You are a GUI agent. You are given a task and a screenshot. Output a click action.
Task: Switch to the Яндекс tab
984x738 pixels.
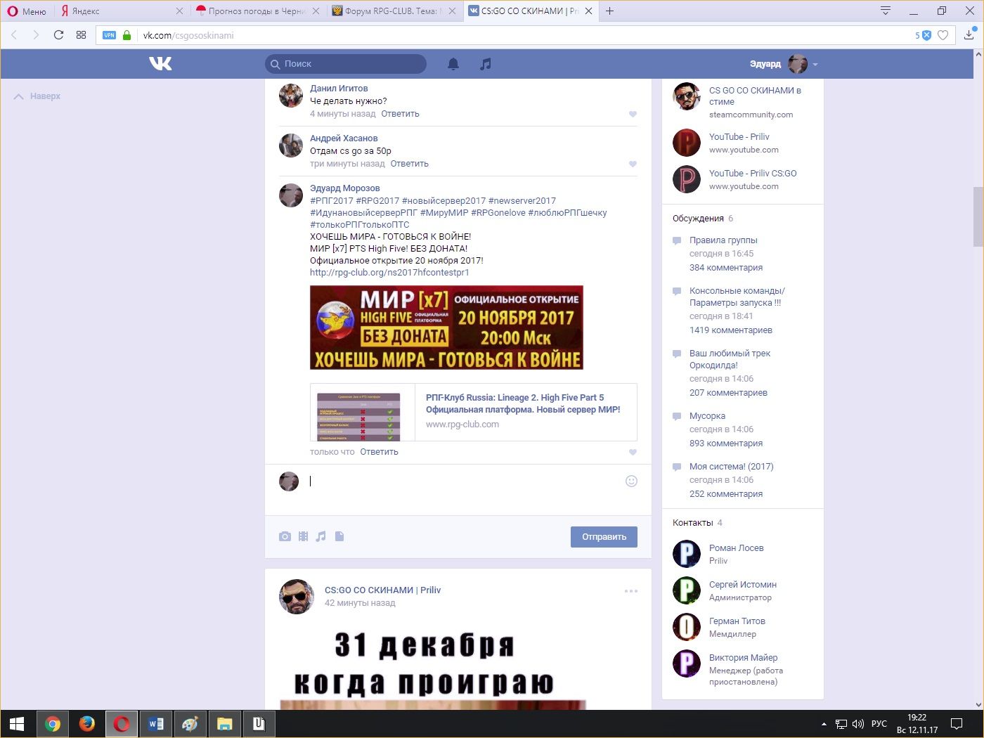[121, 11]
